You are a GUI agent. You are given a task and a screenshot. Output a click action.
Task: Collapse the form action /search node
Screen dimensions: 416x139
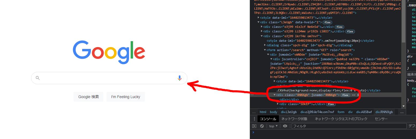pyautogui.click(x=265, y=50)
